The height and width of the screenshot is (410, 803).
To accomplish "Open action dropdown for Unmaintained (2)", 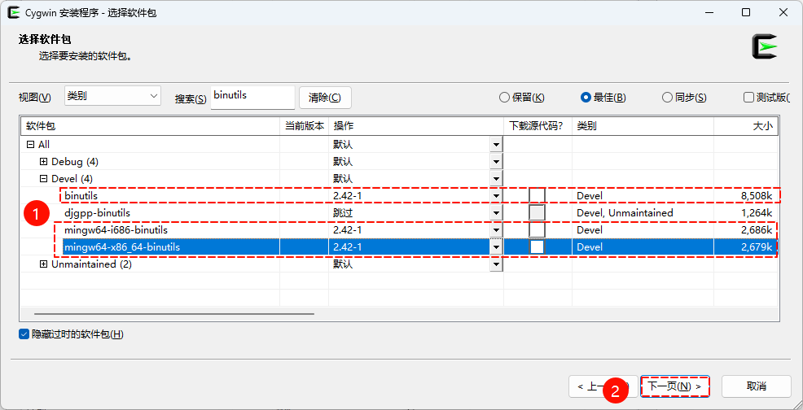I will (496, 264).
